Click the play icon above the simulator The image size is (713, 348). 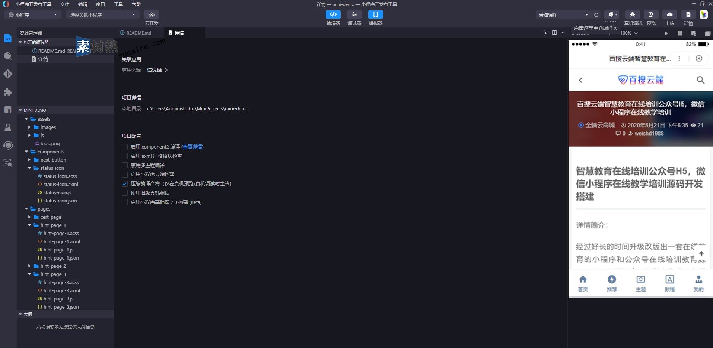(666, 33)
